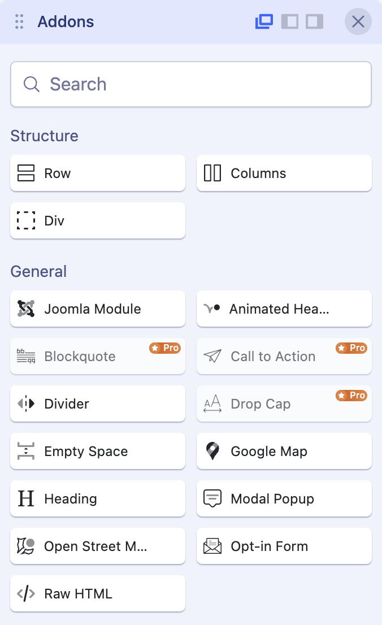Click the dashed Div icon

tap(26, 221)
